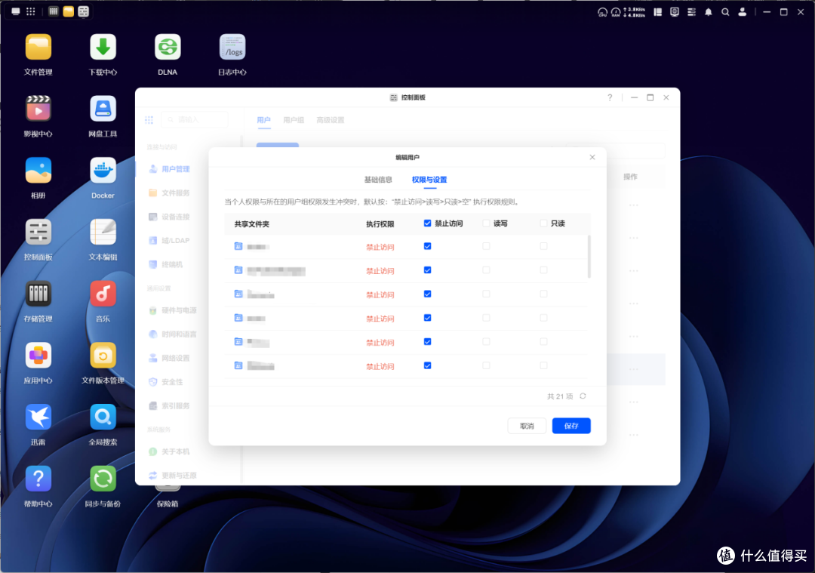Screen dimensions: 815x573
Task: Click the magnifier search icon in top bar
Action: coord(725,12)
